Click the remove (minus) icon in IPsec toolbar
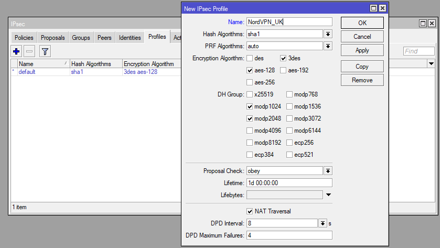 click(29, 51)
